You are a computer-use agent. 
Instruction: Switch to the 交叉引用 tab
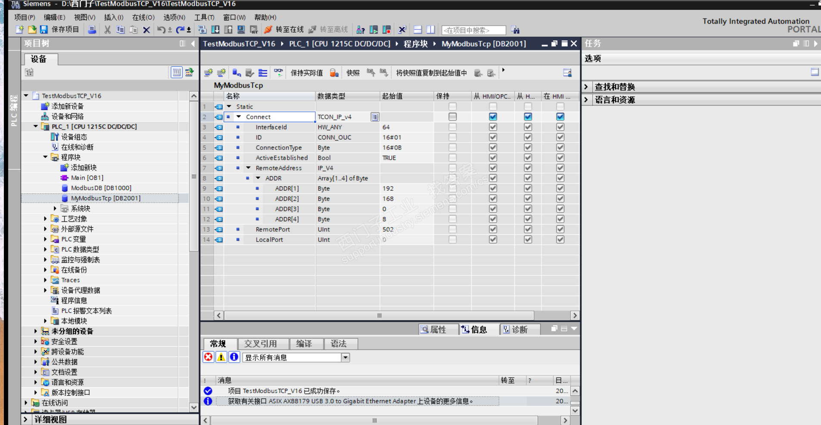[260, 344]
